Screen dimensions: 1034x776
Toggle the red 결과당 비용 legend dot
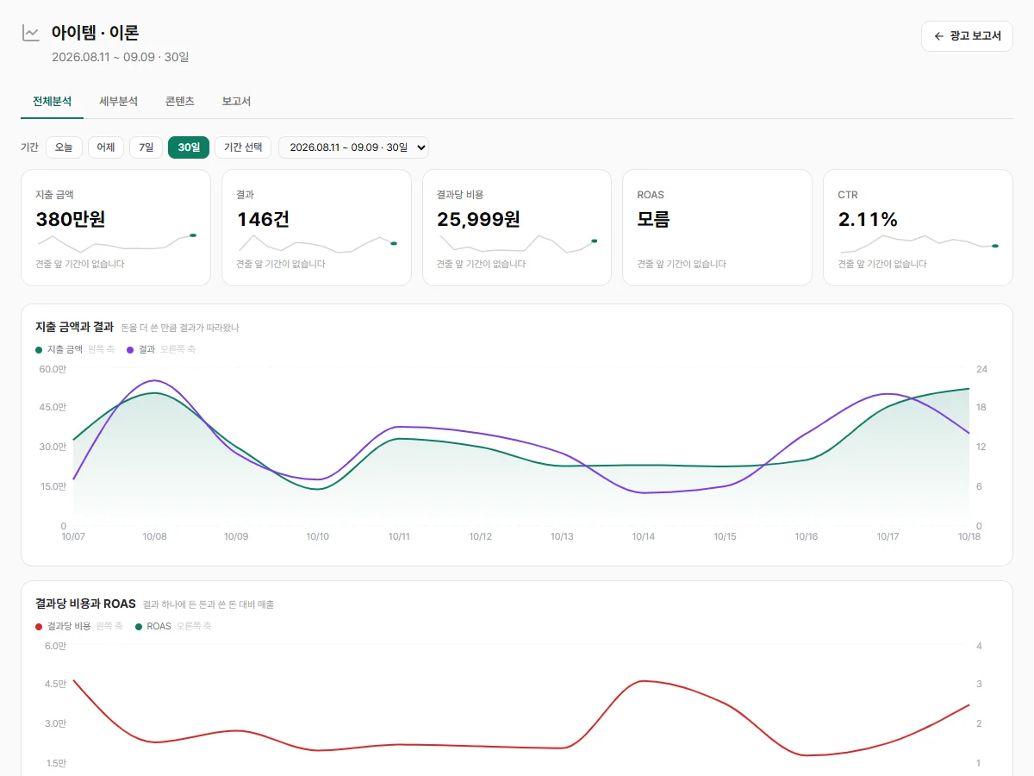point(39,626)
